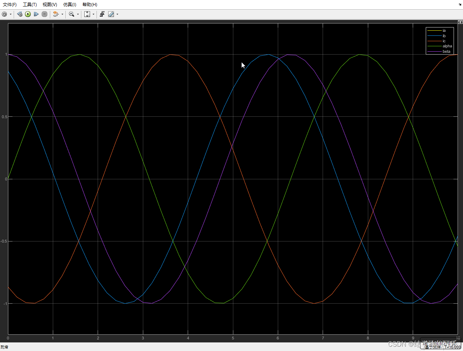Click the T=10.000 time readout
Viewport: 463px width, 351px height.
tap(453, 347)
